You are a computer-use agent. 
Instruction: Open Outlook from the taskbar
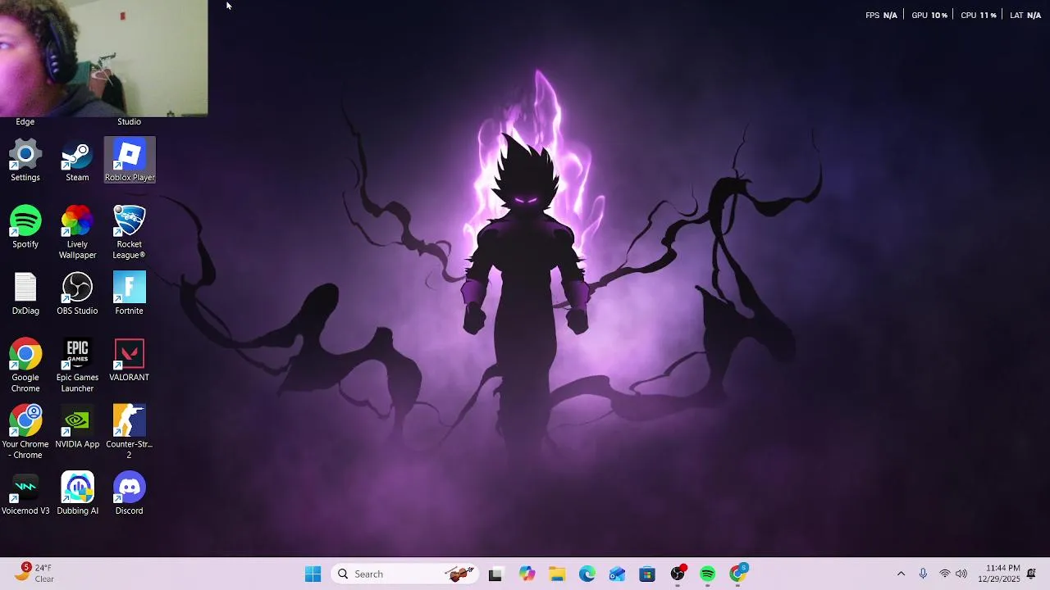pos(617,574)
